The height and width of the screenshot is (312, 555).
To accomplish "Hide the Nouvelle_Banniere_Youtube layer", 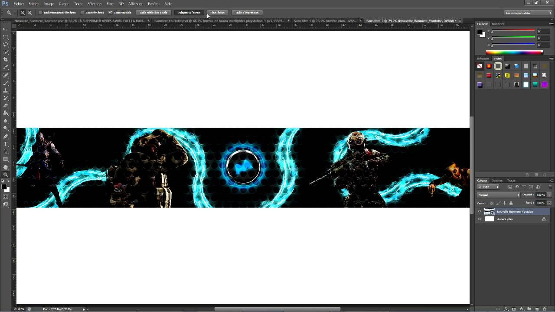I will click(479, 211).
